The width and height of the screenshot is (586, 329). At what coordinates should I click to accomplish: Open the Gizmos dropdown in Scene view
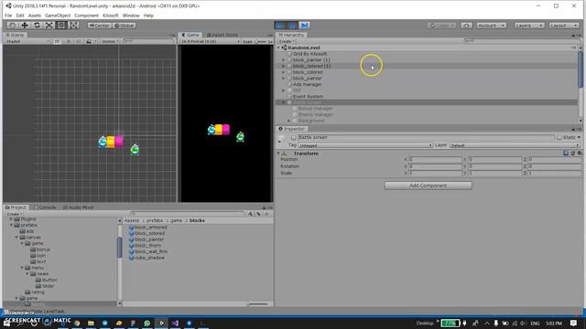tap(110, 41)
